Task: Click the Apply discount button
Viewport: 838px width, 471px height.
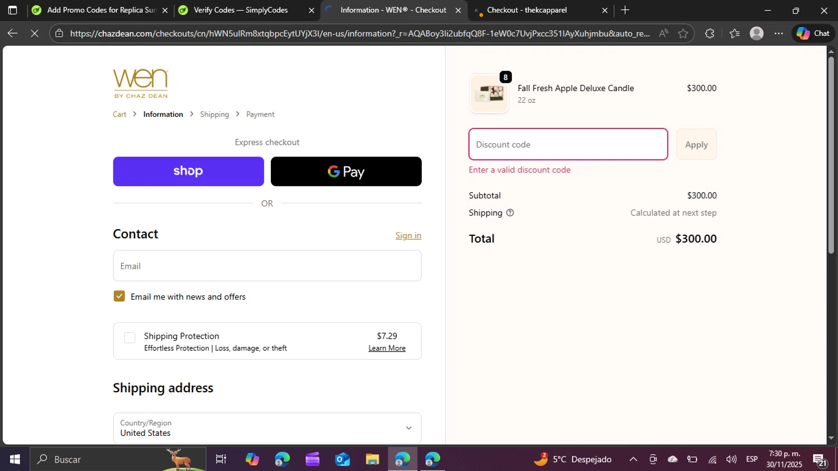Action: click(x=696, y=144)
